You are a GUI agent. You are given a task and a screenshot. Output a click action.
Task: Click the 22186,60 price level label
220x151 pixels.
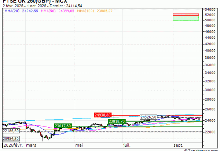coord(11,131)
